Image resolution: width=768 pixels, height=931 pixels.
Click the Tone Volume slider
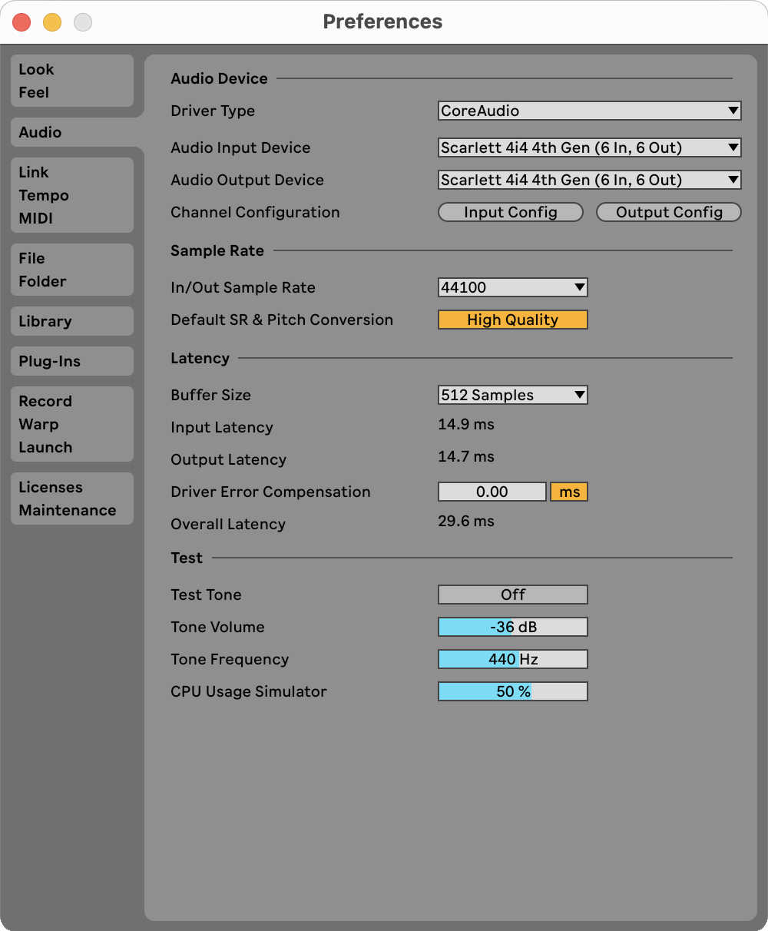(x=512, y=627)
